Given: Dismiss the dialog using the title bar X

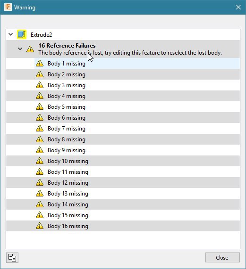Looking at the screenshot, I should point(238,7).
